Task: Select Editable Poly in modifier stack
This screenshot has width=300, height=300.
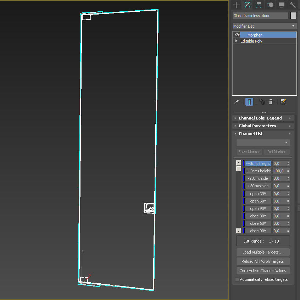Action: point(251,41)
